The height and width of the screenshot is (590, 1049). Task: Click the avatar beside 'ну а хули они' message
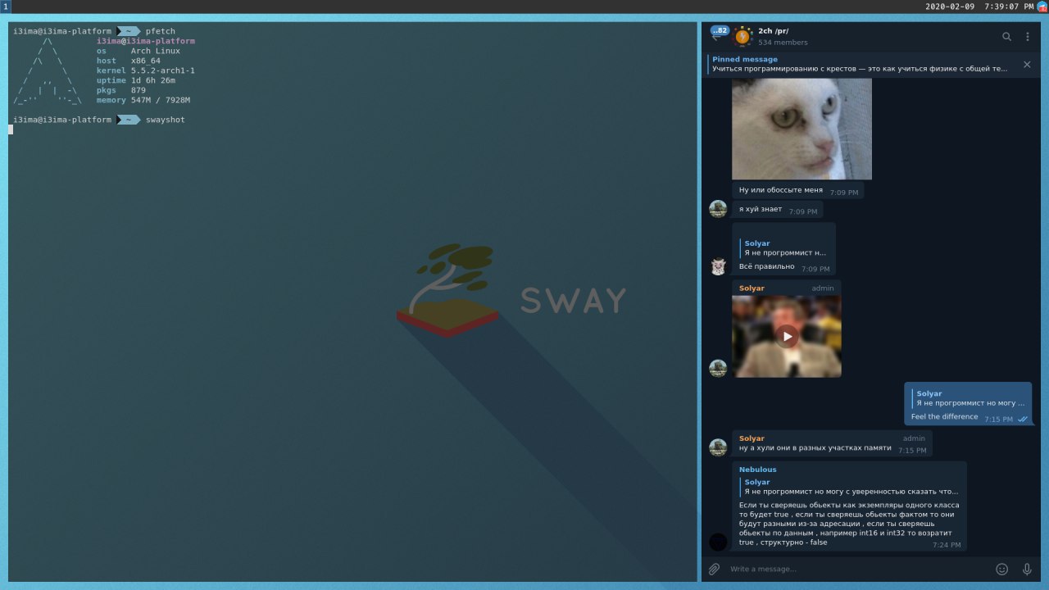[x=718, y=447]
